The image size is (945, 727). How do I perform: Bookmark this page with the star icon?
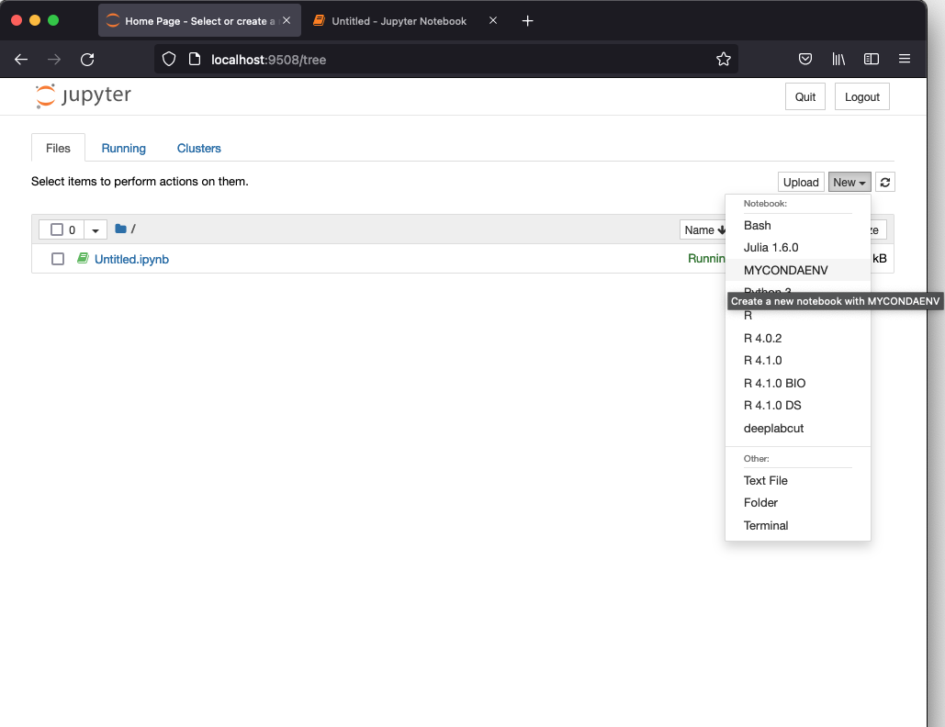click(723, 60)
